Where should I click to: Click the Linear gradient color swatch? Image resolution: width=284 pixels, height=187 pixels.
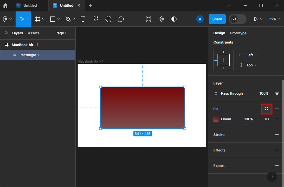tap(216, 119)
